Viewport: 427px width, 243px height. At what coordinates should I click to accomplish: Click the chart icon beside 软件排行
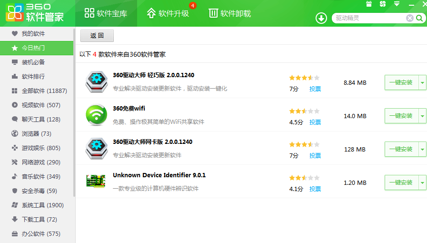pos(15,76)
